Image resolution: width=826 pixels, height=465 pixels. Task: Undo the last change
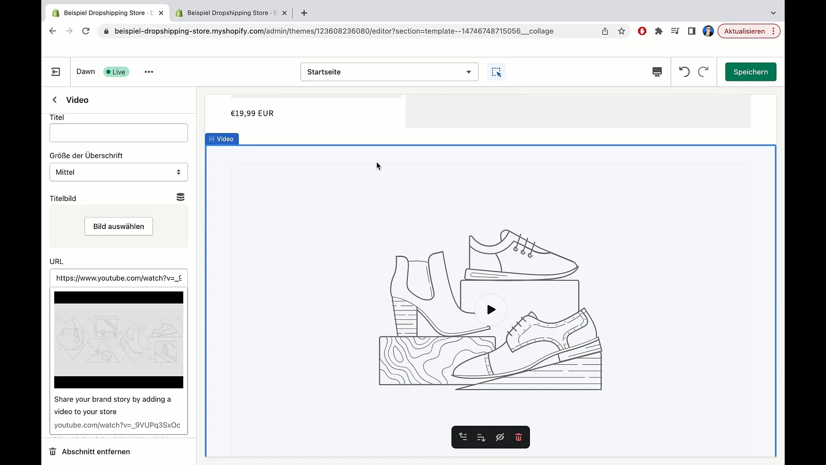pyautogui.click(x=684, y=72)
